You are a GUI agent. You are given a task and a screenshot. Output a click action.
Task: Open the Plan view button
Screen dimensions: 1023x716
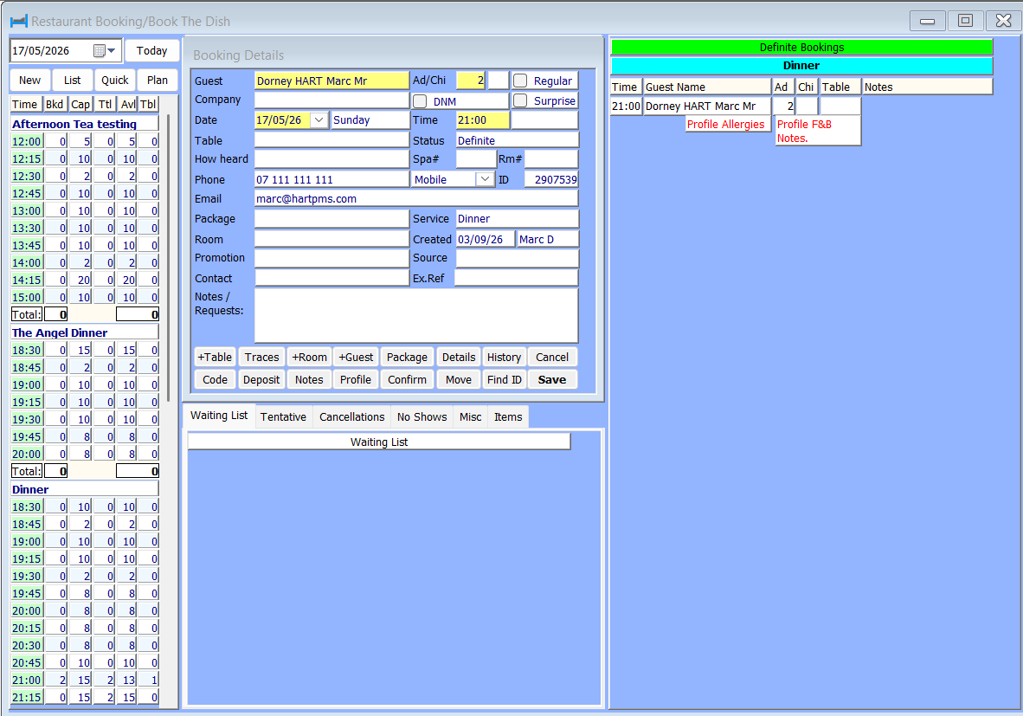tap(158, 81)
